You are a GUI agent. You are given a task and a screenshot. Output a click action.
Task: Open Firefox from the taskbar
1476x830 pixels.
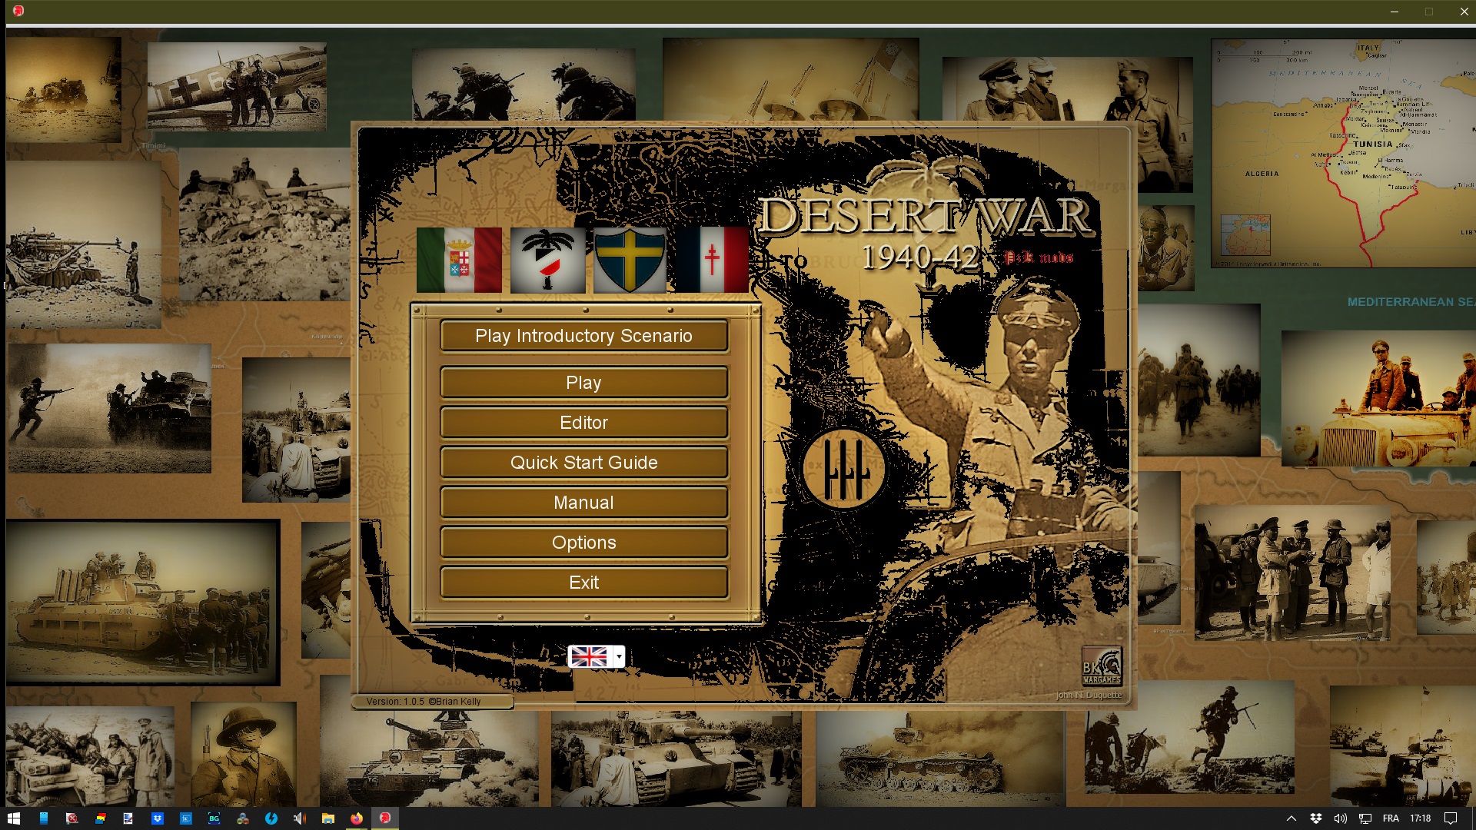[357, 818]
